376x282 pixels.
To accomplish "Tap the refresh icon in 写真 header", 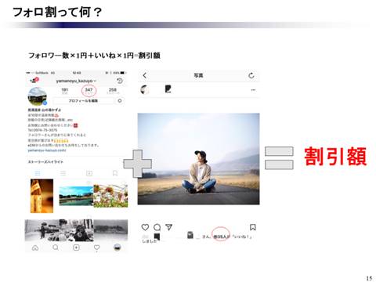I will tap(251, 75).
